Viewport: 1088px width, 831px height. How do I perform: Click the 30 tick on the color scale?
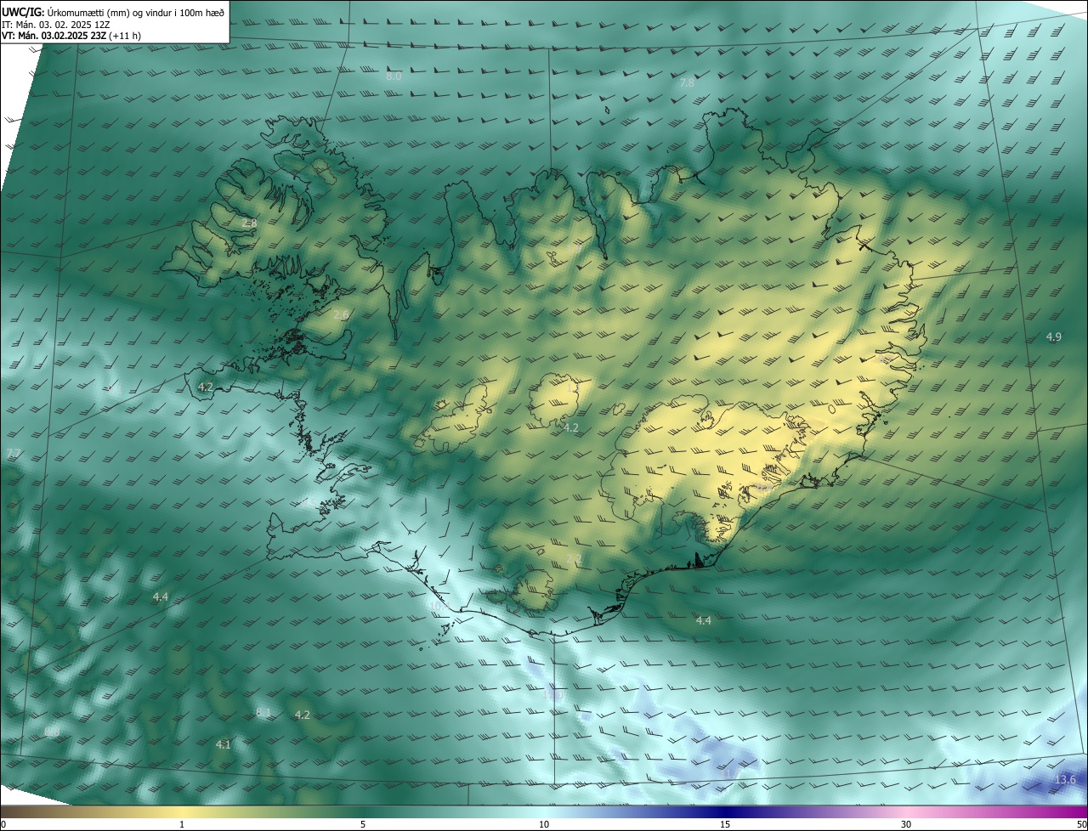click(906, 824)
